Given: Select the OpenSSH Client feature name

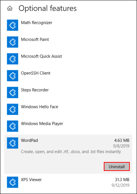Looking at the screenshot, I should (x=36, y=73).
